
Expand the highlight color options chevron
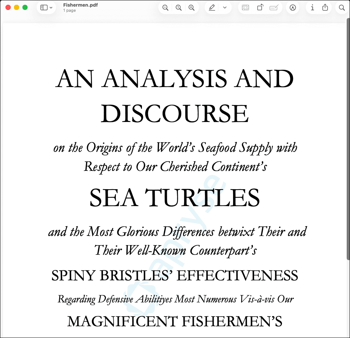[x=225, y=8]
